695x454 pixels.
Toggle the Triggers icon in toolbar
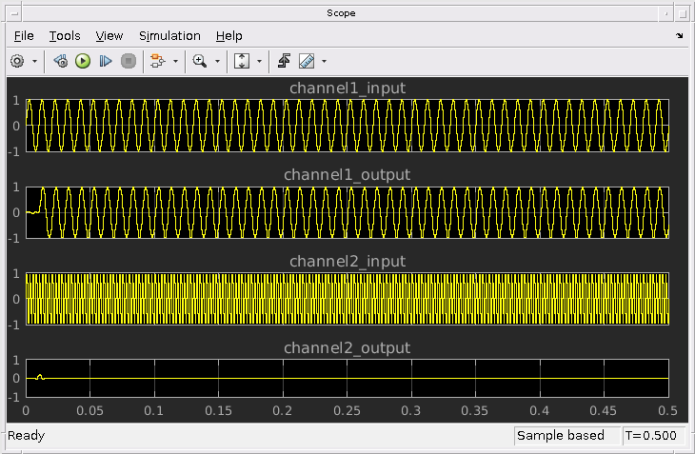click(x=284, y=61)
